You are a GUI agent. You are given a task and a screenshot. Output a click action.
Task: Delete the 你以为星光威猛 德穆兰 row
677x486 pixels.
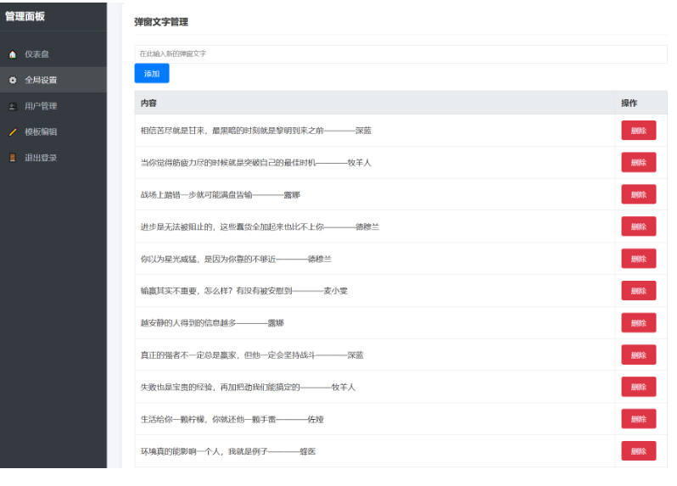639,259
